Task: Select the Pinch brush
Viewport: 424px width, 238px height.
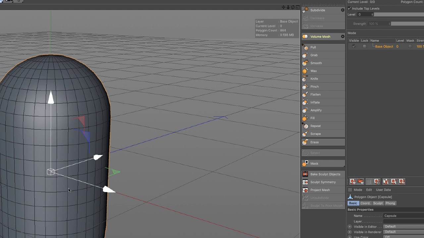Action: 323,87
